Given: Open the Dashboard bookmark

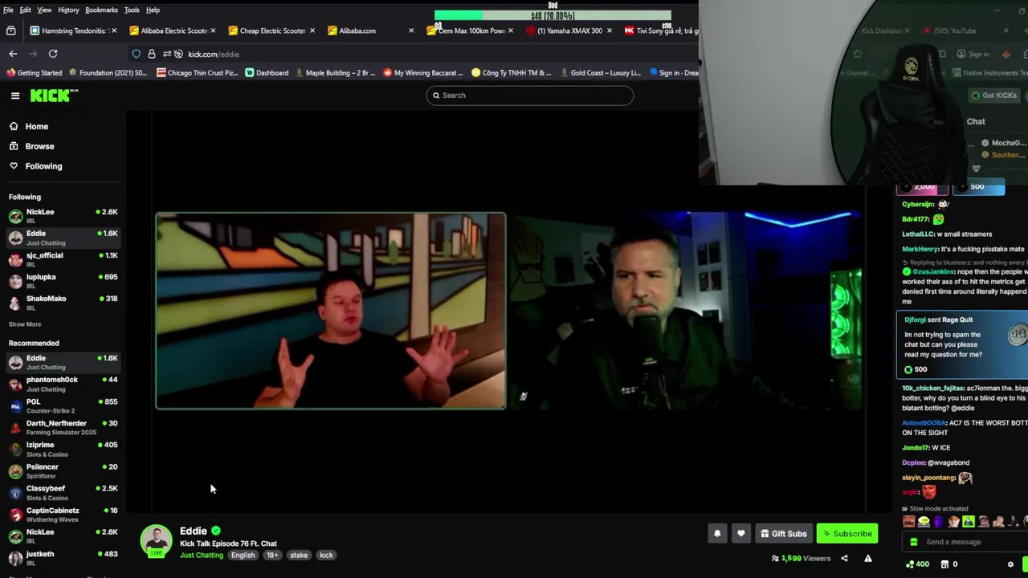Looking at the screenshot, I should point(267,73).
